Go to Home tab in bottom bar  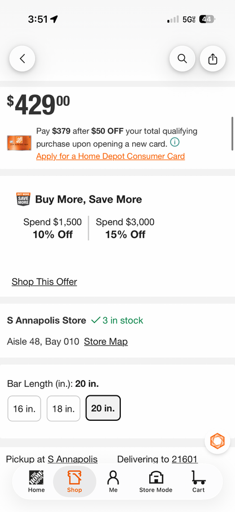point(37,481)
